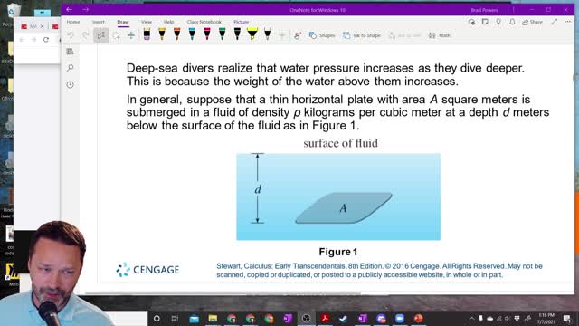Reload the page in the browser window
This screenshot has height=326, width=579.
pyautogui.click(x=46, y=40)
